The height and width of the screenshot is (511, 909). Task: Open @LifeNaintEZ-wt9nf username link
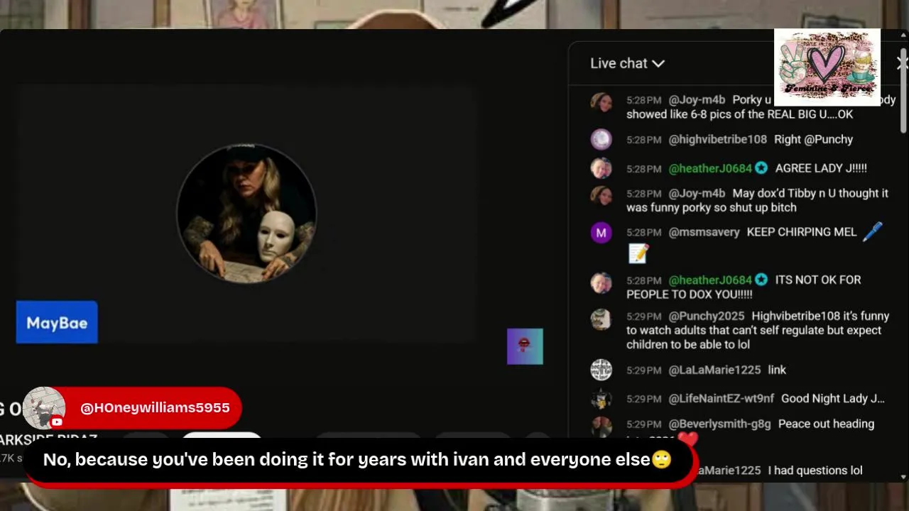(x=722, y=399)
